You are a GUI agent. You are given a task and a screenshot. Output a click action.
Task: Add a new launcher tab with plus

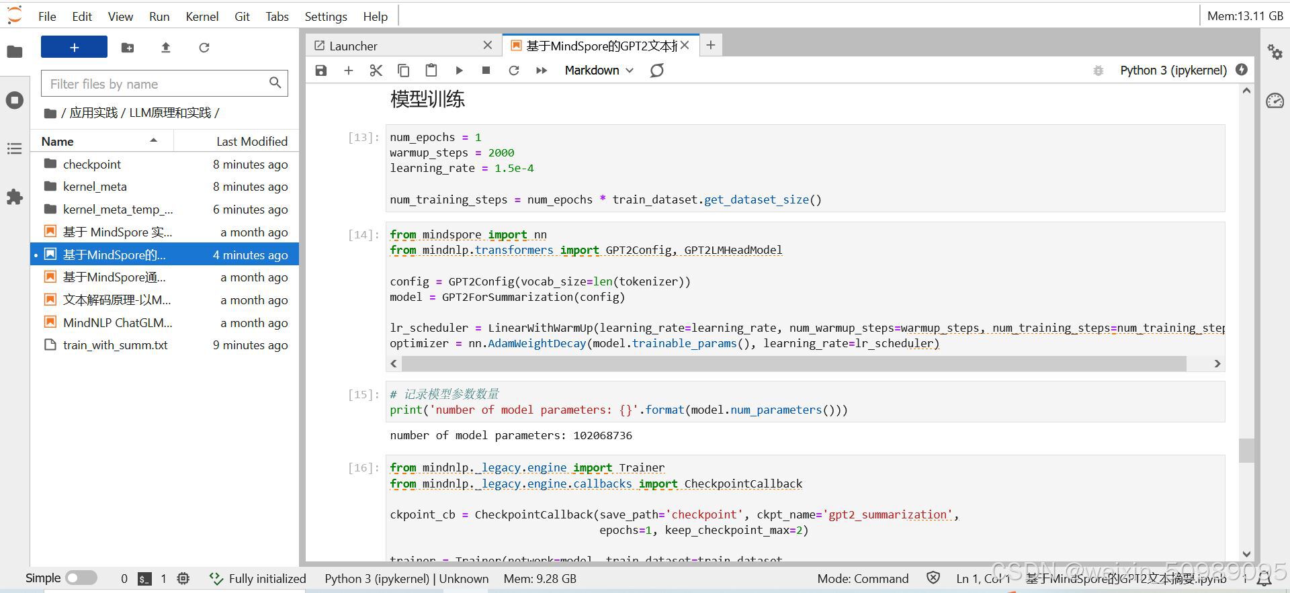710,45
